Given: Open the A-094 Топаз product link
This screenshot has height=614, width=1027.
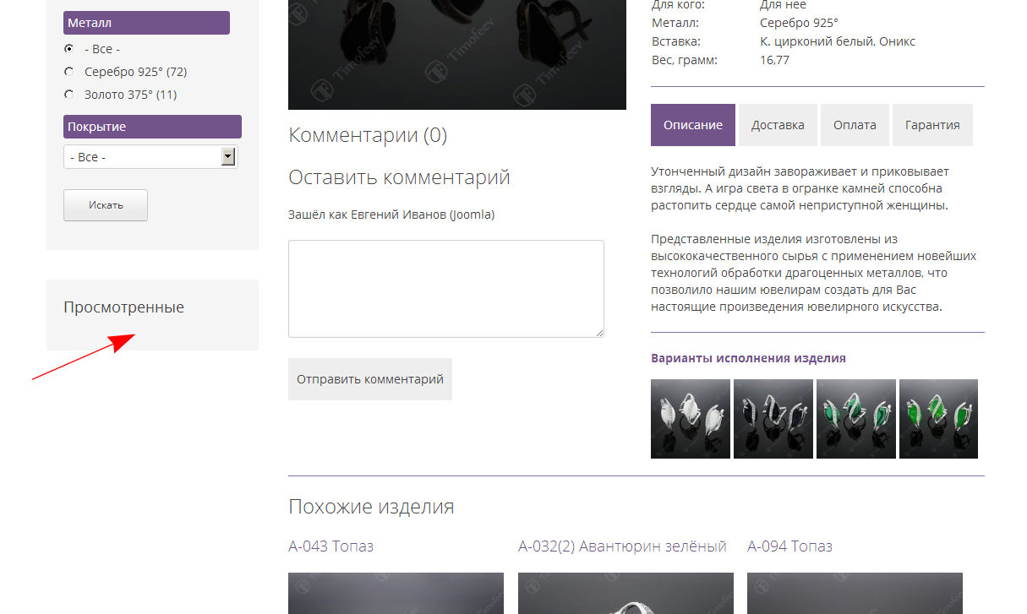Looking at the screenshot, I should pyautogui.click(x=789, y=546).
